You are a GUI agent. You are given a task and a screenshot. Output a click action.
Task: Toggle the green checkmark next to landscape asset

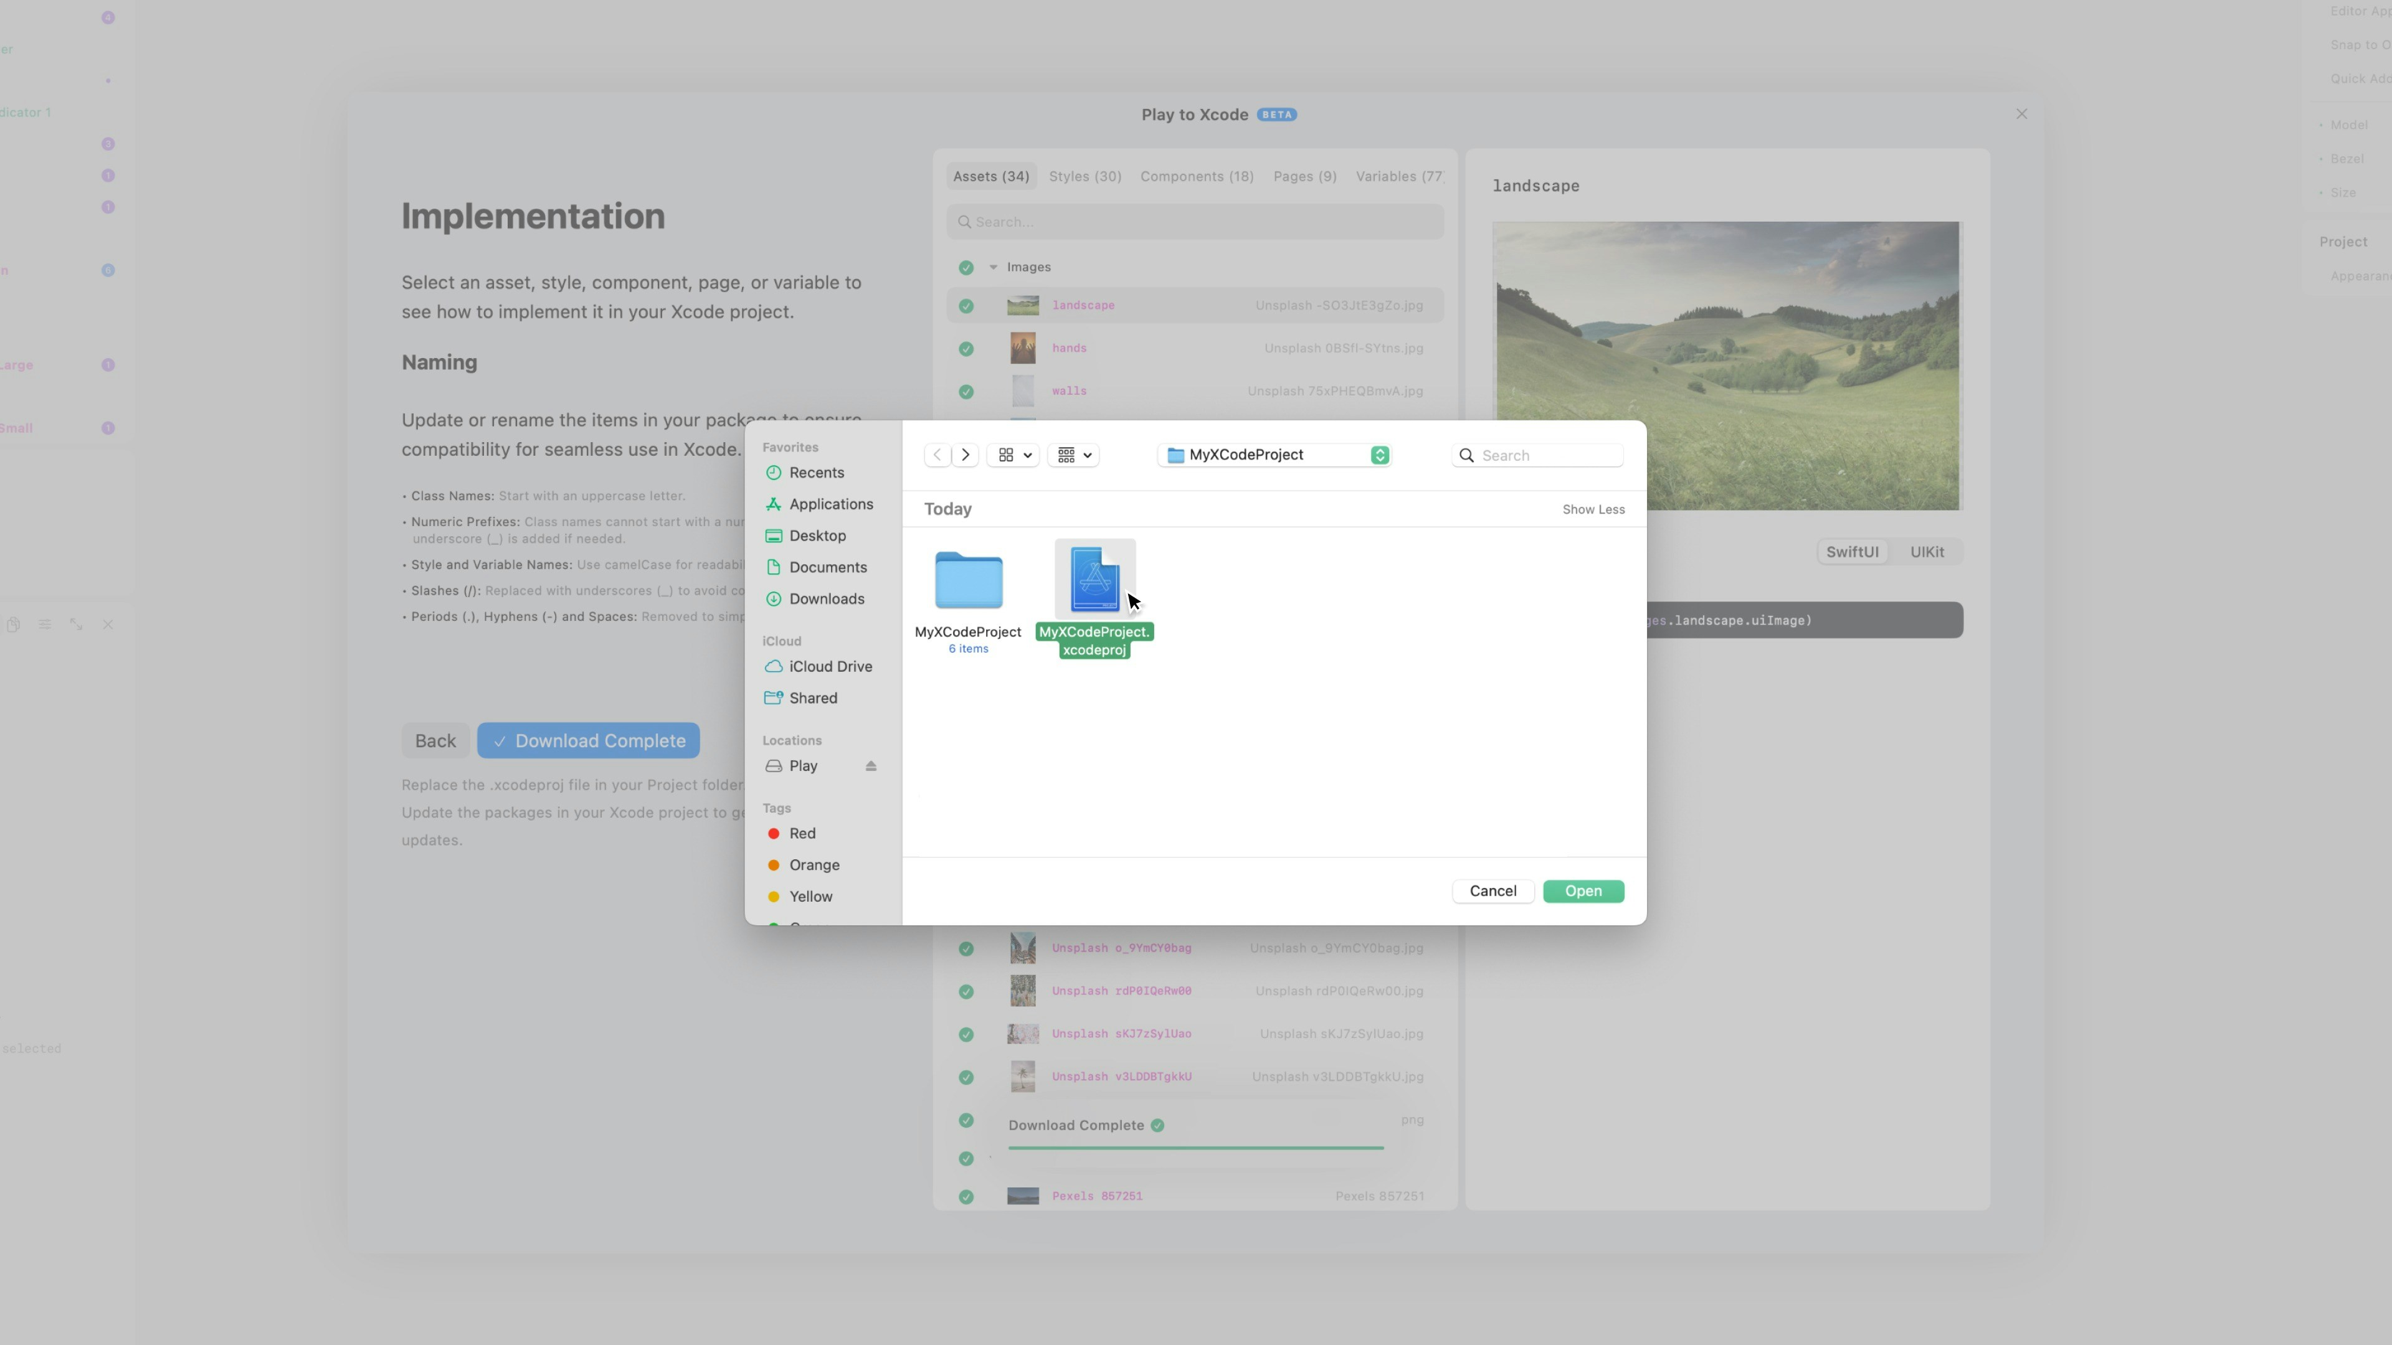pyautogui.click(x=966, y=305)
